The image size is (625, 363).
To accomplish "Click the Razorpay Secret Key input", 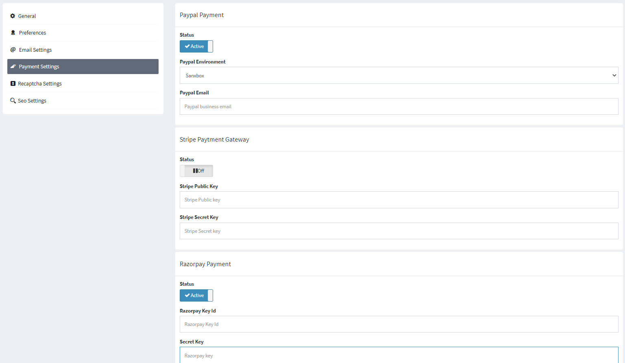I will (x=399, y=355).
